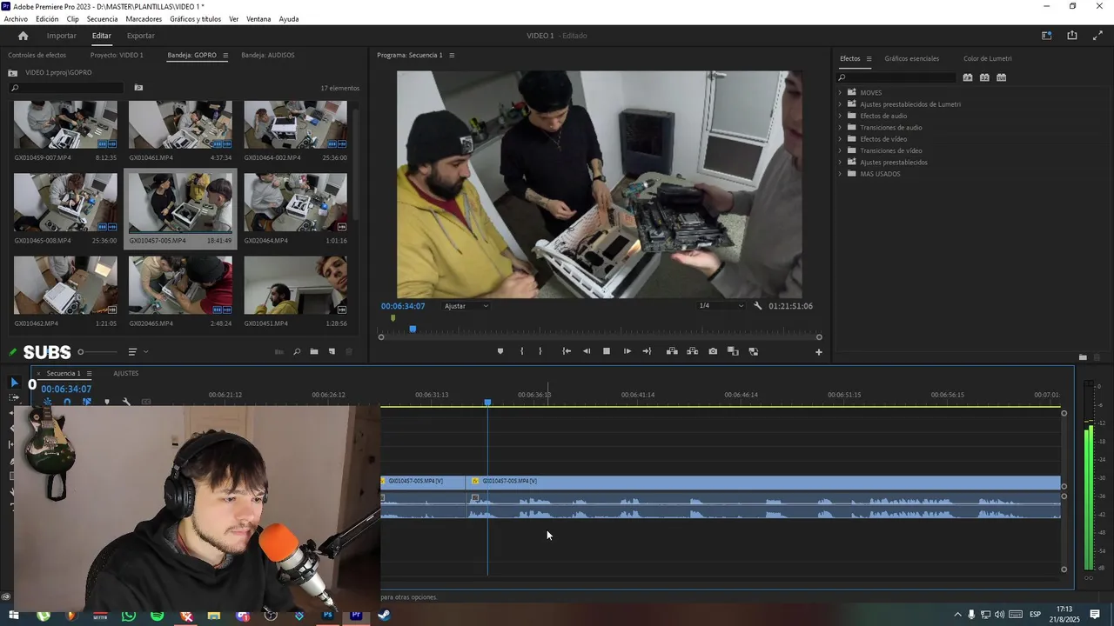Expand Transiciones de audio folder

pos(841,127)
